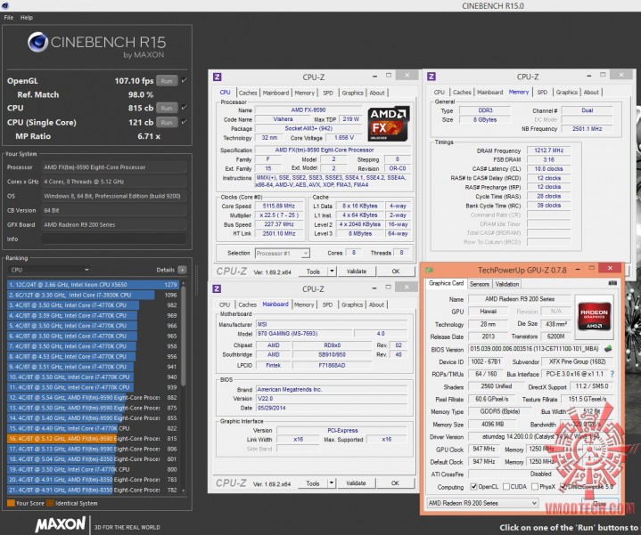
Task: Open About tab in CPU-Z CPU window
Action: point(377,93)
